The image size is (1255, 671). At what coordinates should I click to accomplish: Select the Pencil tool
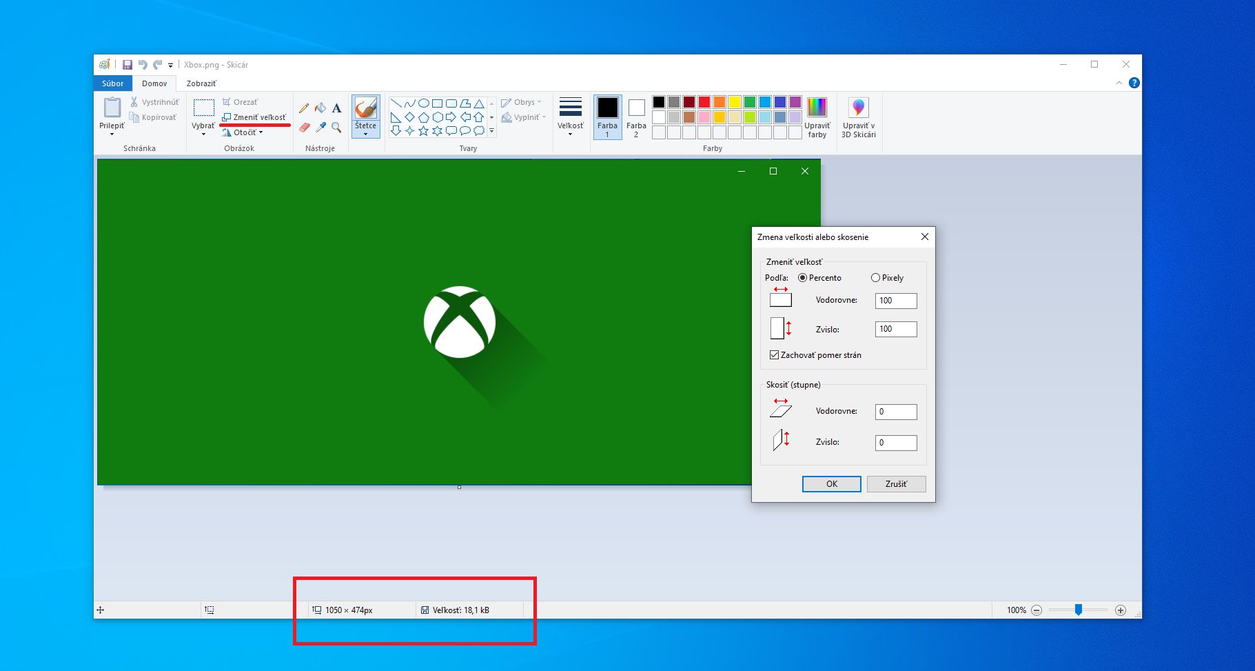coord(304,108)
